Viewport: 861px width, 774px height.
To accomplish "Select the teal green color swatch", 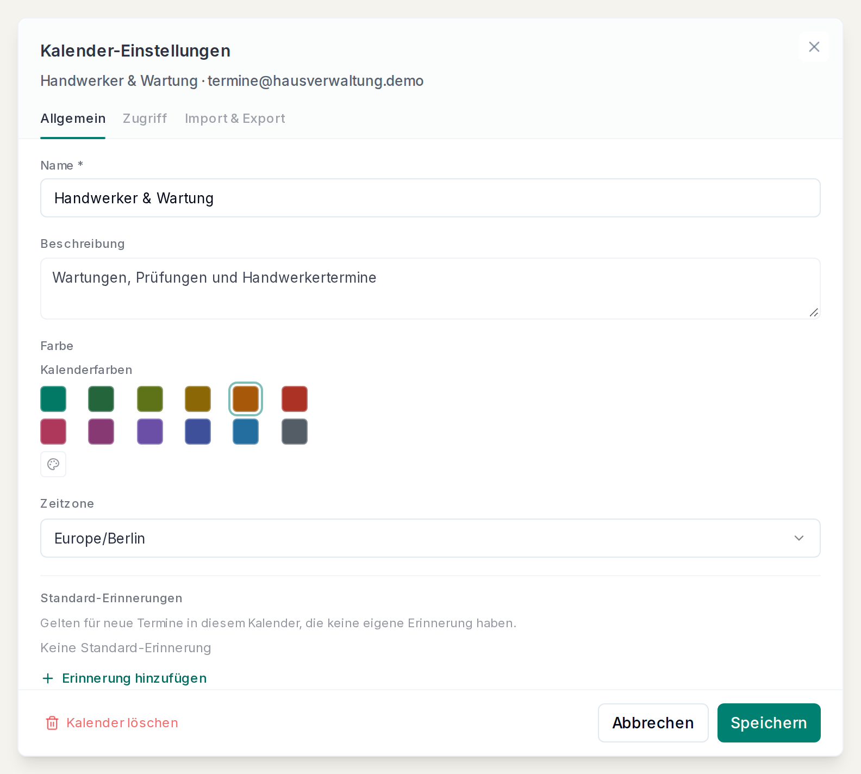I will pos(53,399).
